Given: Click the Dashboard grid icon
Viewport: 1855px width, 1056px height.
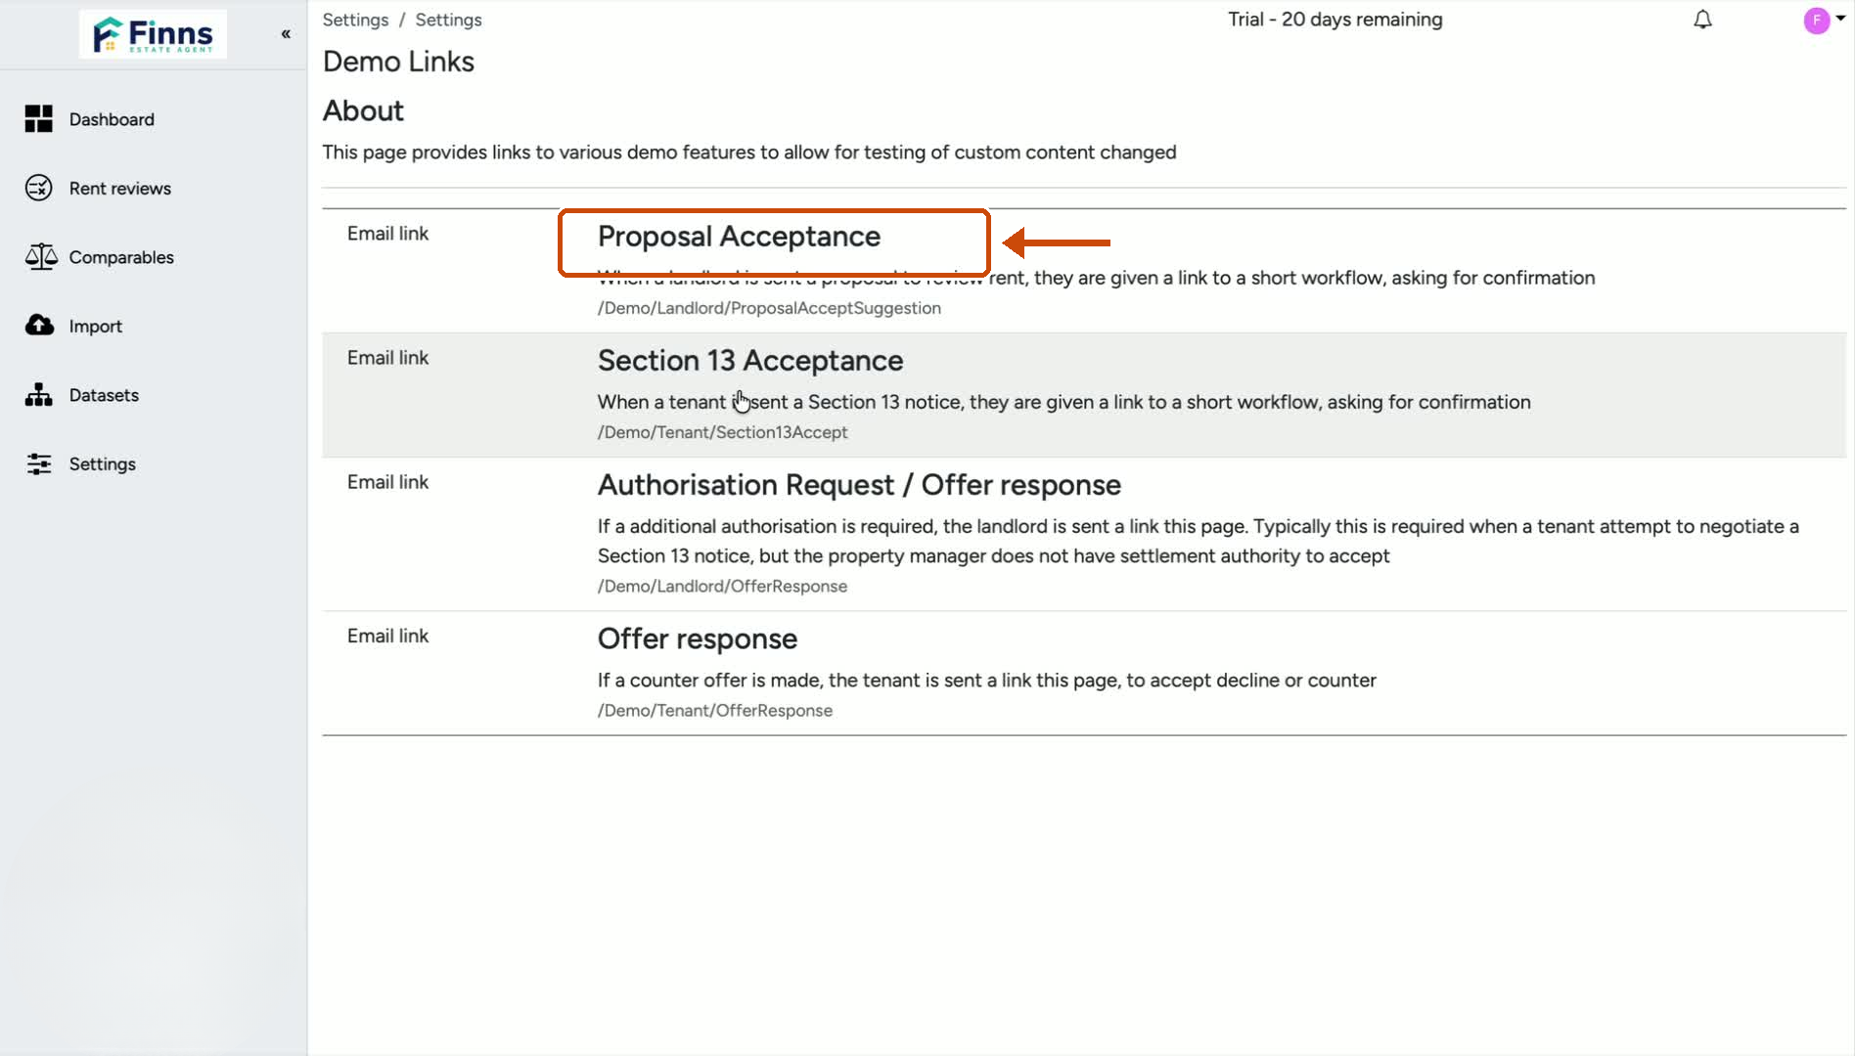Looking at the screenshot, I should click(x=39, y=119).
